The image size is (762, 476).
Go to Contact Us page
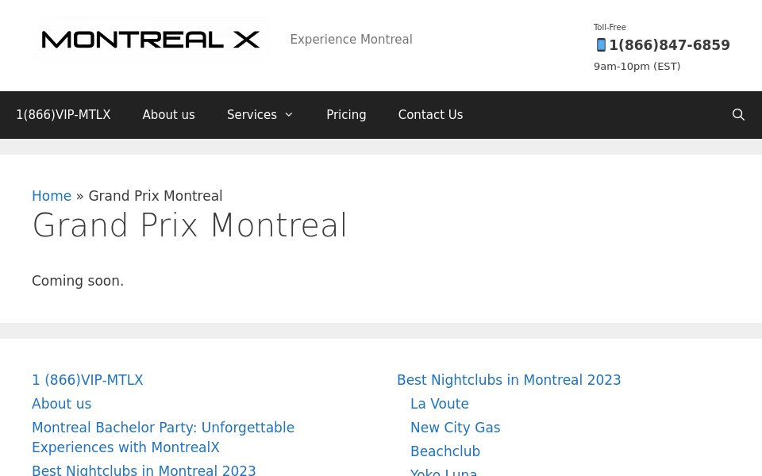tap(430, 115)
